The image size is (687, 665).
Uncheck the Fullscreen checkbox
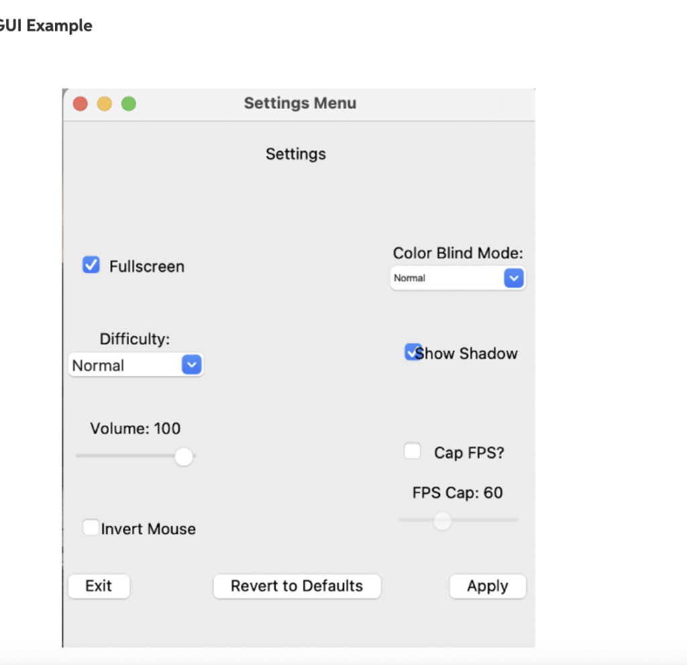tap(91, 266)
